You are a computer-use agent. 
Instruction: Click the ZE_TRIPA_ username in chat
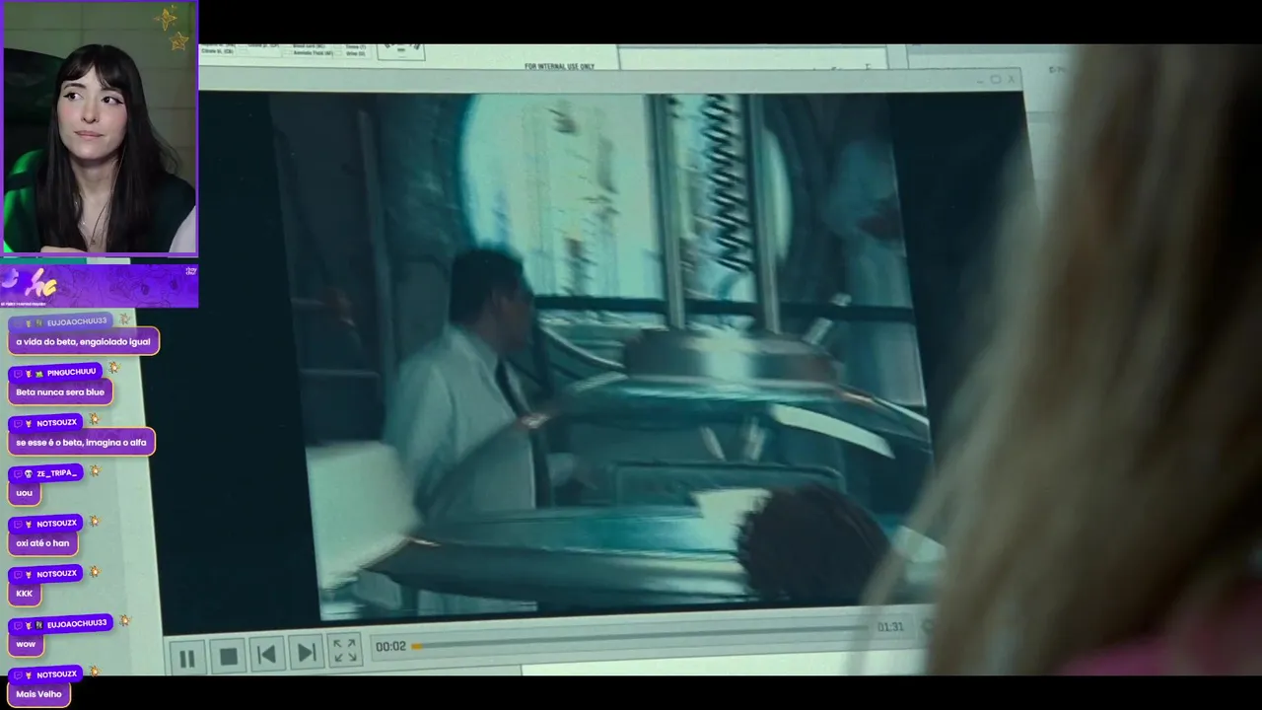57,473
